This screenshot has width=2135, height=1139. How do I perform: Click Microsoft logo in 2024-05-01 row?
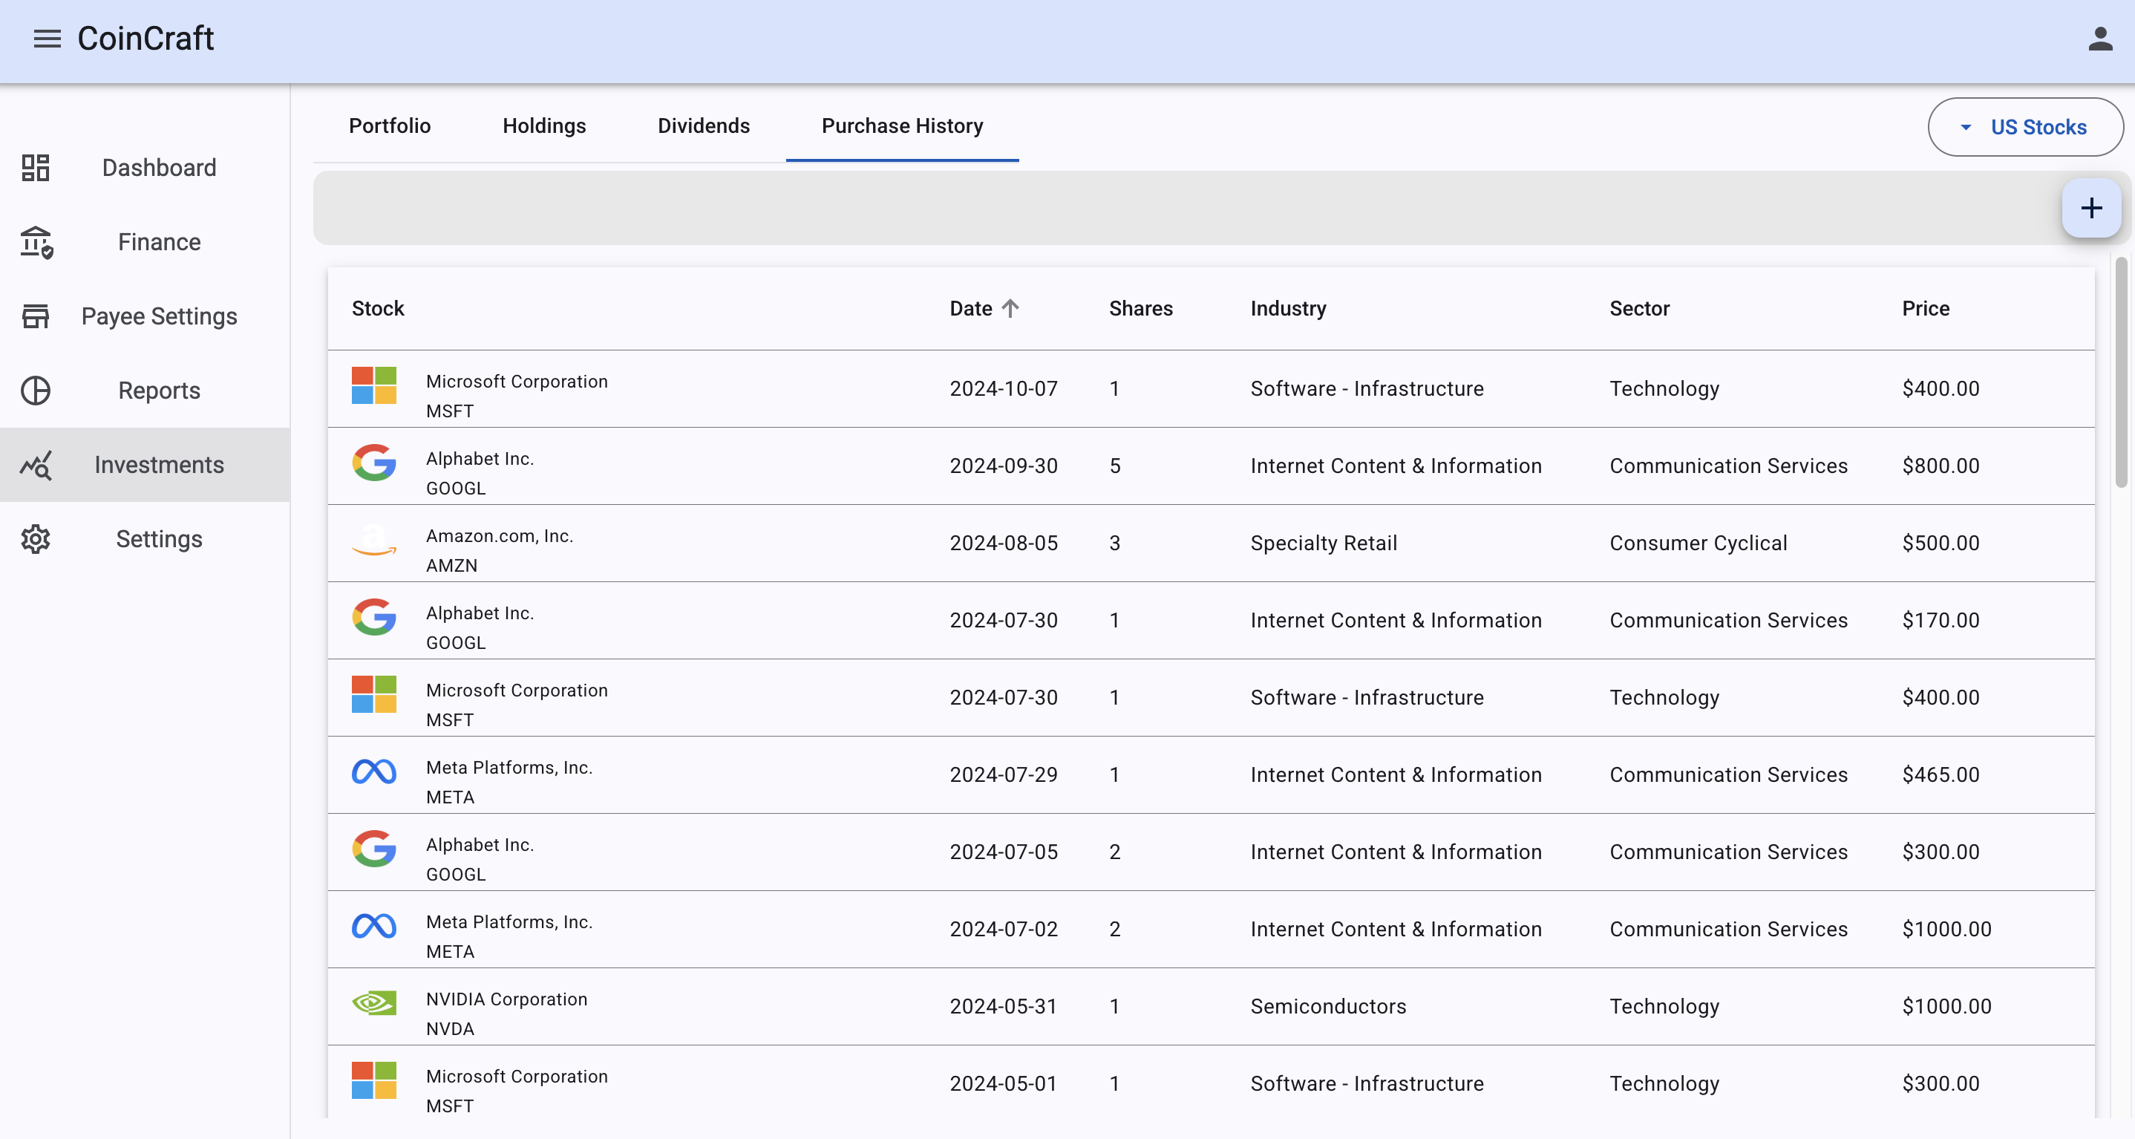click(374, 1080)
